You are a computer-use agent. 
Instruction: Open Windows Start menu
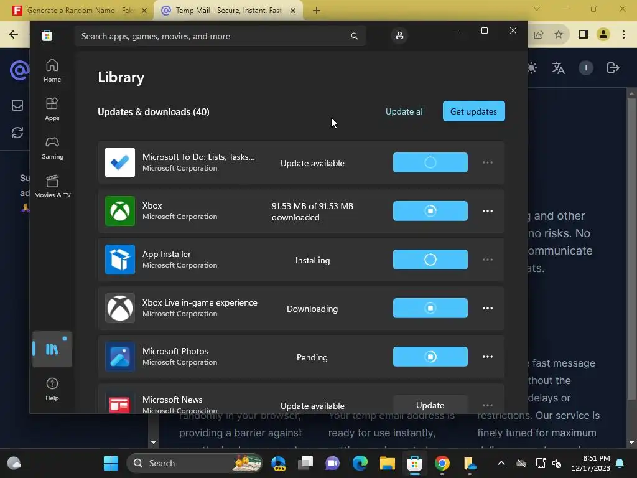point(111,463)
